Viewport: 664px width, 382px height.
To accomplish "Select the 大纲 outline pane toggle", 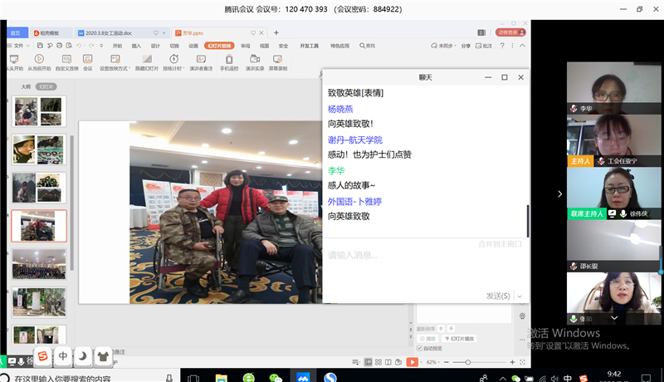I will point(26,86).
